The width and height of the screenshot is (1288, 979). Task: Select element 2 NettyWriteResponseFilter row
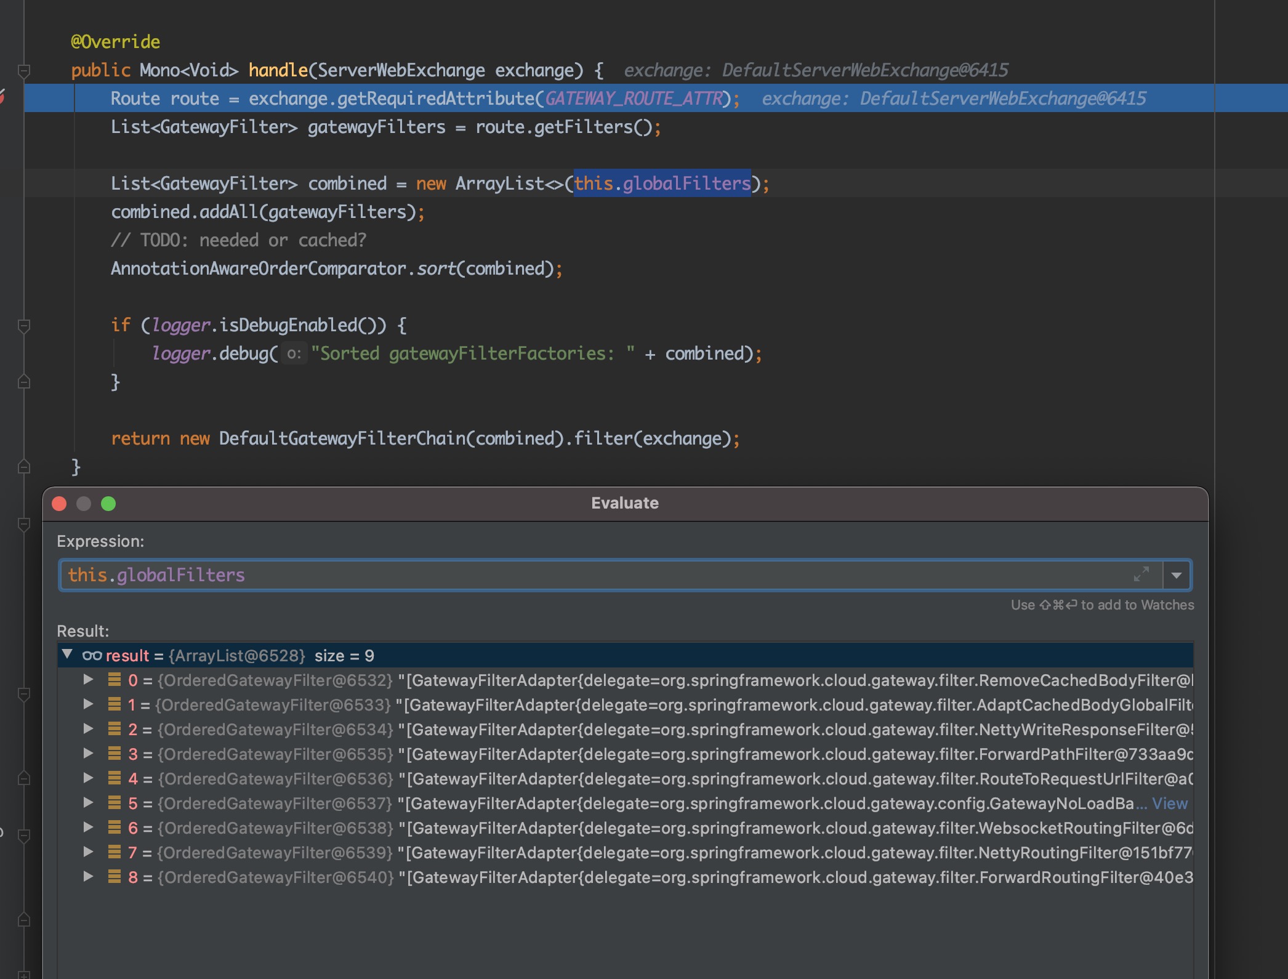click(616, 730)
